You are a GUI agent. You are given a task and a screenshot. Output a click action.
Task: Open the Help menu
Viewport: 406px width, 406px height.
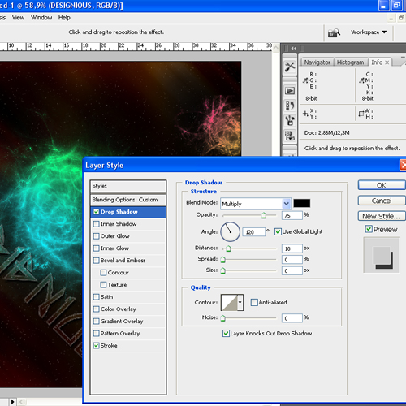click(x=64, y=18)
